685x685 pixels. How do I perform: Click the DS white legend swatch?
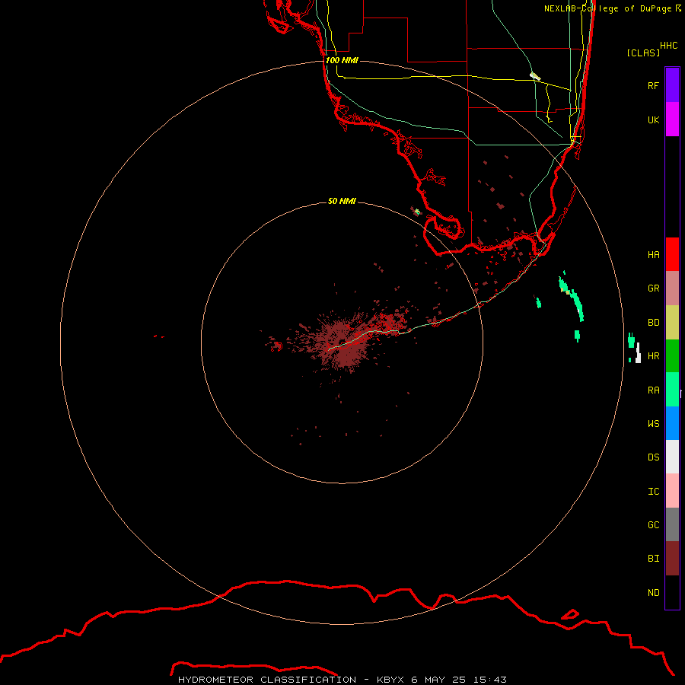click(672, 457)
